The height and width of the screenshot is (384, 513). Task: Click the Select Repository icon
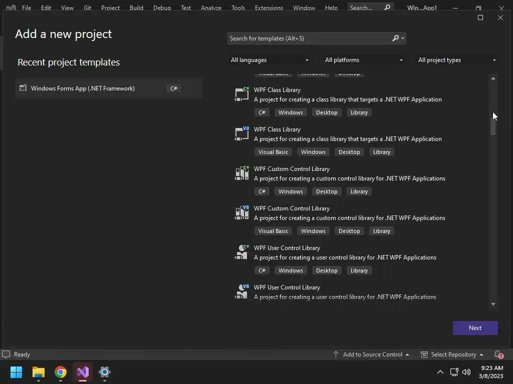[424, 354]
